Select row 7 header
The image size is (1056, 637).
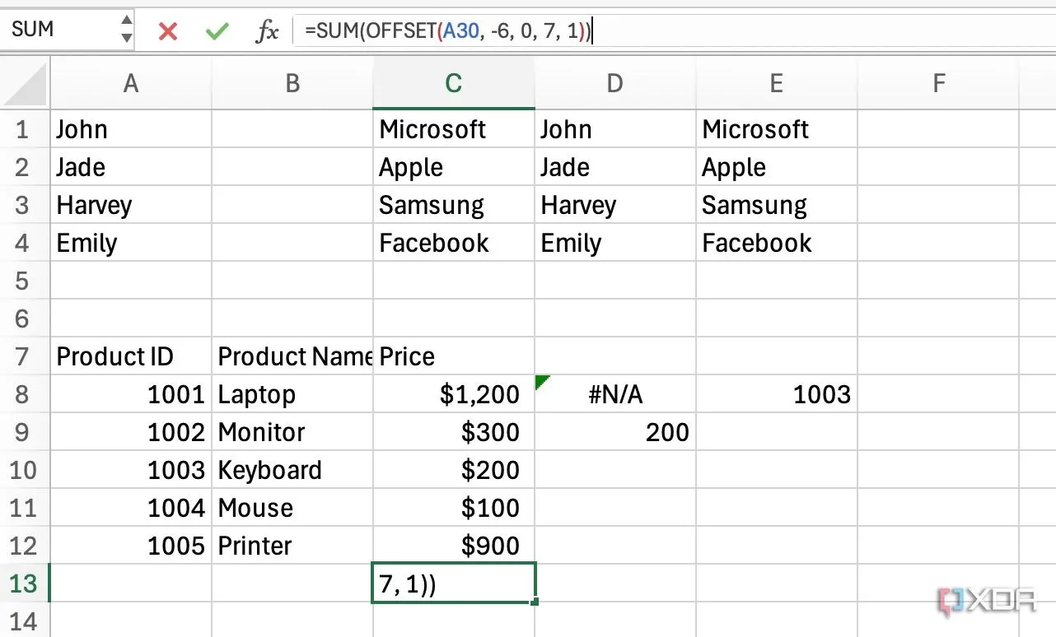pyautogui.click(x=23, y=356)
